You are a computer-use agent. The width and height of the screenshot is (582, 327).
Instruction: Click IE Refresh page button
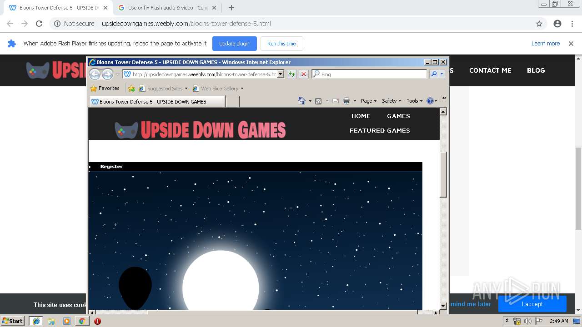(x=291, y=74)
